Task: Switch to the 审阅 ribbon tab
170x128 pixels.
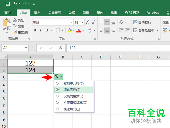Action: tap(100, 12)
